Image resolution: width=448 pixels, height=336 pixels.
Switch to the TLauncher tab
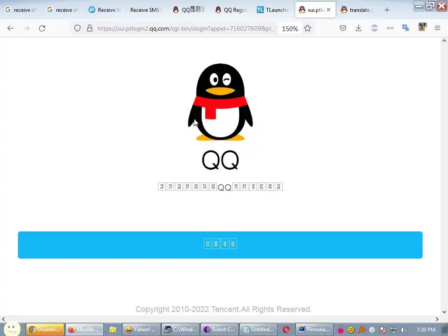click(x=273, y=10)
